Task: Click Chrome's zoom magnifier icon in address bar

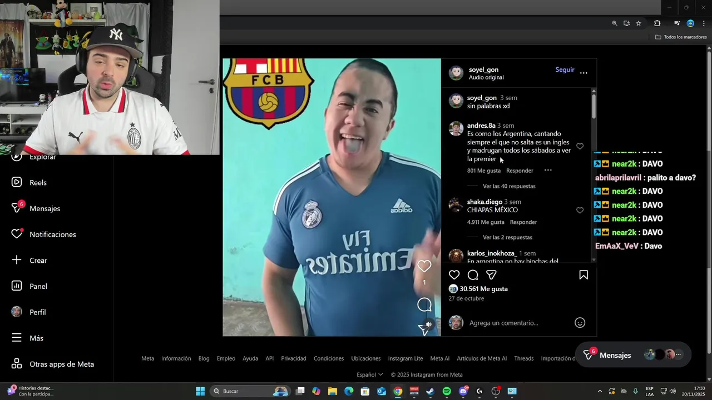Action: 615,23
